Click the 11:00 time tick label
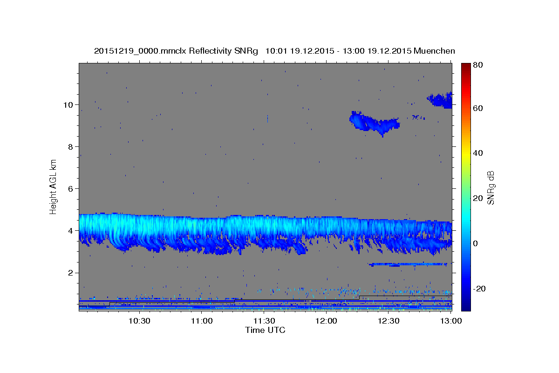 click(x=202, y=321)
